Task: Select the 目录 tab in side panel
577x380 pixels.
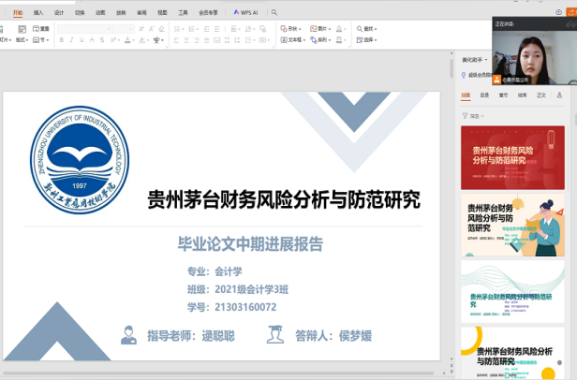Action: (x=484, y=95)
